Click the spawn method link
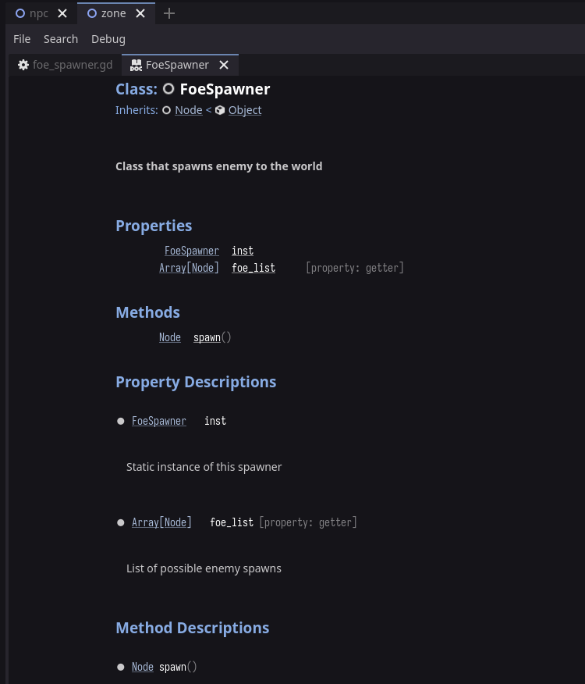This screenshot has height=684, width=585. pyautogui.click(x=206, y=337)
